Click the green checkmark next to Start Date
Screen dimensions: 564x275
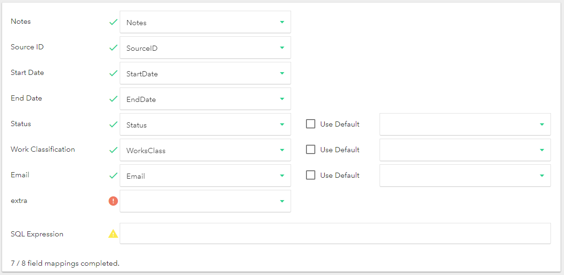(113, 73)
